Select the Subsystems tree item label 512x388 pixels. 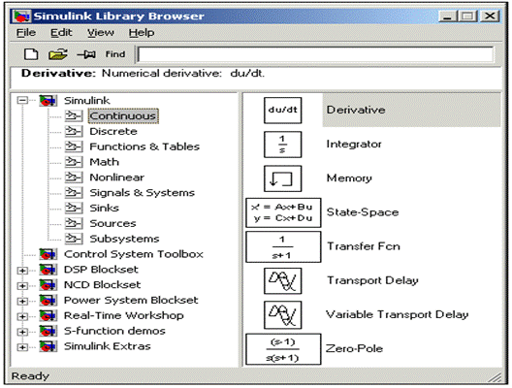tap(124, 239)
